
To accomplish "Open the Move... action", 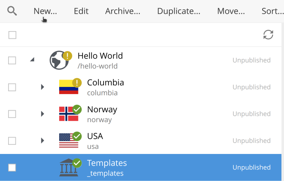I will point(231,11).
